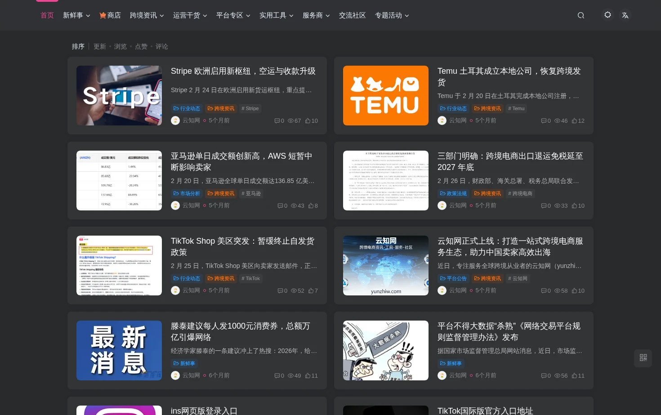Image resolution: width=661 pixels, height=415 pixels.
Task: Click comment icon on TikTok Shop article
Action: [x=280, y=291]
